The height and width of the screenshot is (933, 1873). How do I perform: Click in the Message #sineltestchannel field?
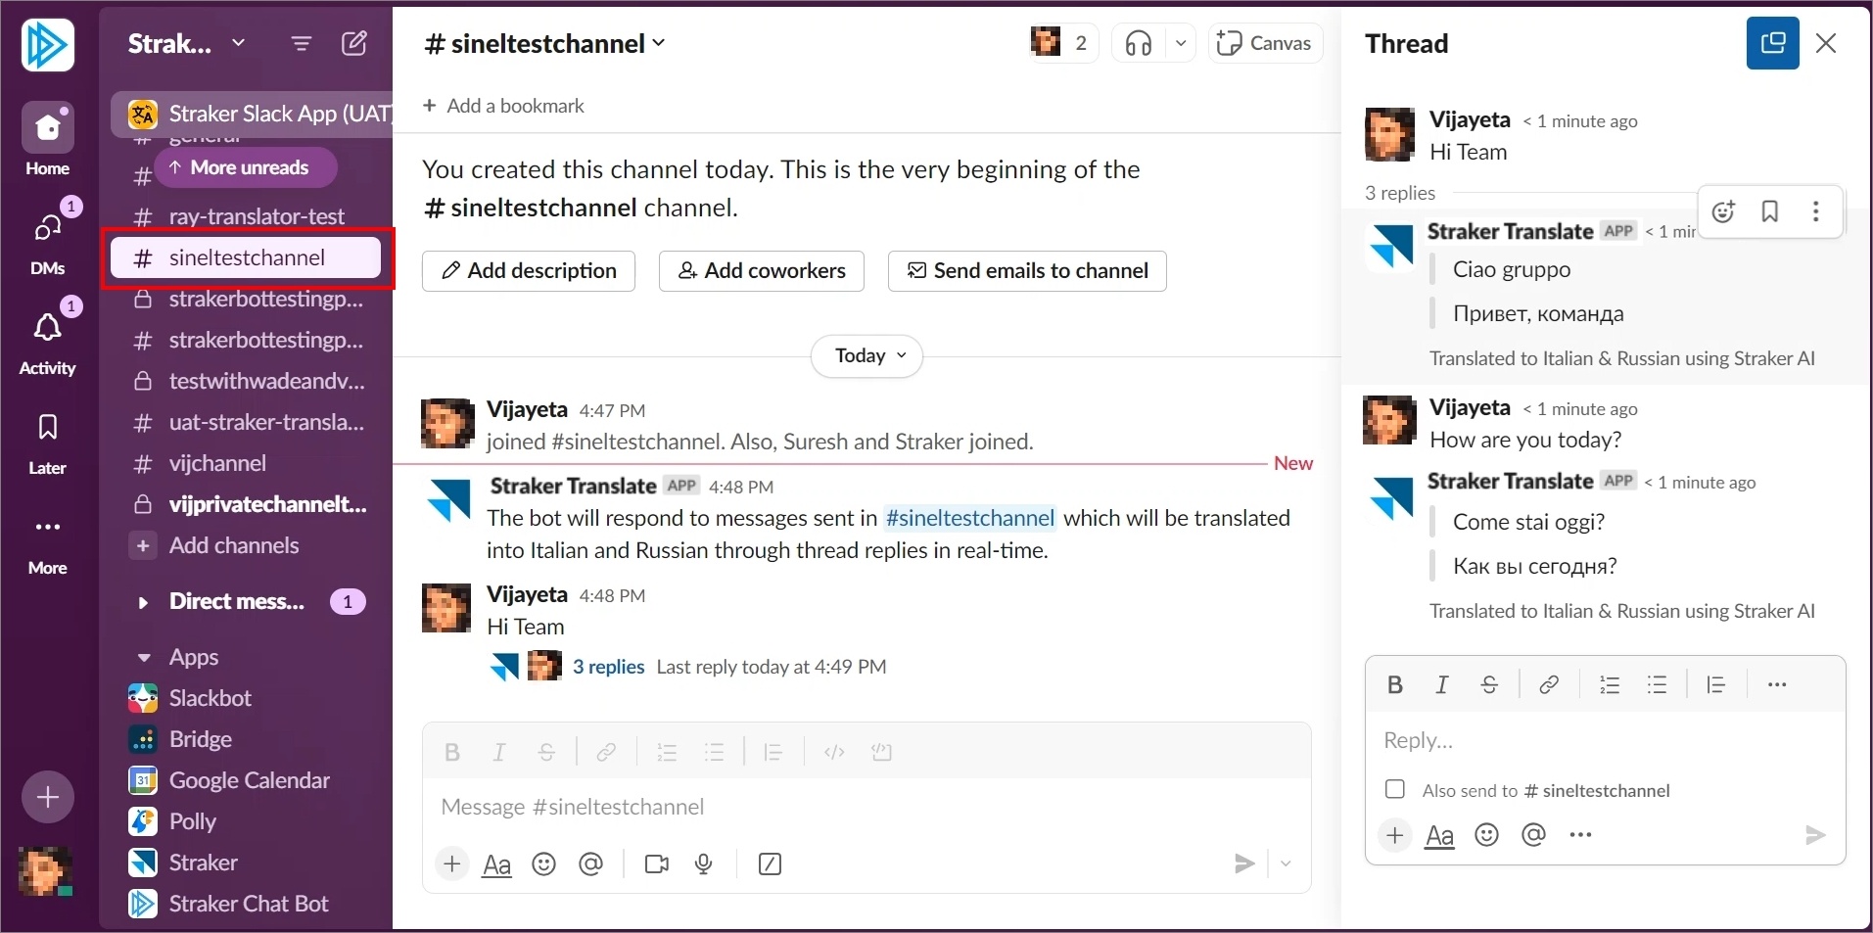click(866, 807)
